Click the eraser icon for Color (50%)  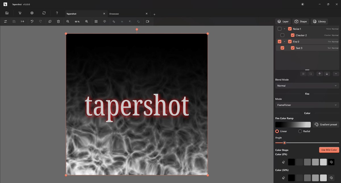coord(283,178)
